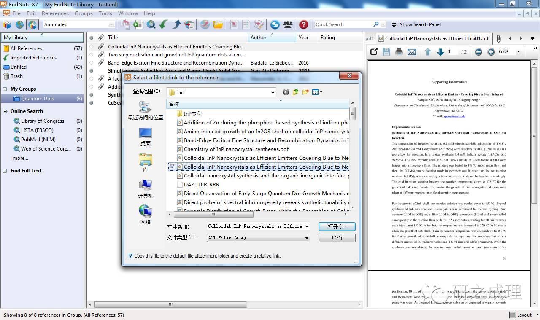Screen dimensions: 540x320
Task: Open the File menu
Action: pos(16,13)
